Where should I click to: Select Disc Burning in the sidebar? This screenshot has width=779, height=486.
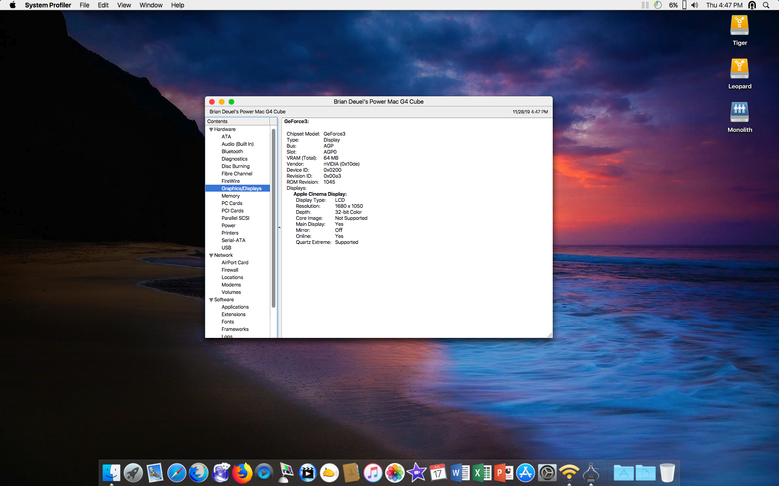(x=235, y=166)
